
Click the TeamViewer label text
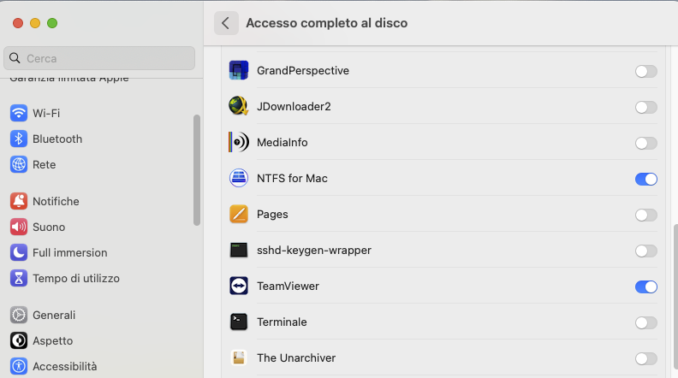(x=288, y=286)
